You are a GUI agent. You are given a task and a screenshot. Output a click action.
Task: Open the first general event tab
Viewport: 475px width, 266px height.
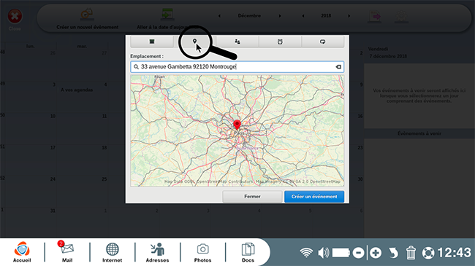152,42
